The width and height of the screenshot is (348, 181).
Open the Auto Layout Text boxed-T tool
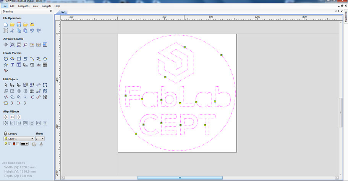coord(19,65)
